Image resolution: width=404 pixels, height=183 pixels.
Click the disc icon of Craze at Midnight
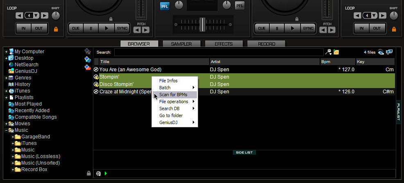(x=96, y=92)
